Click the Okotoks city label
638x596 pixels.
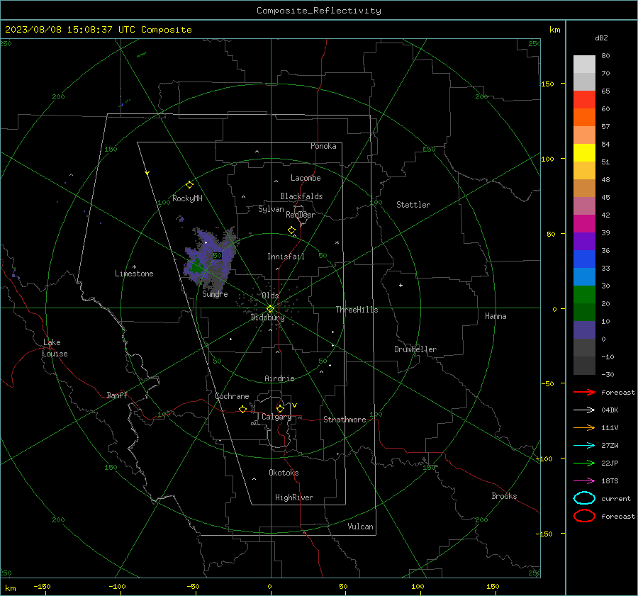click(x=284, y=473)
